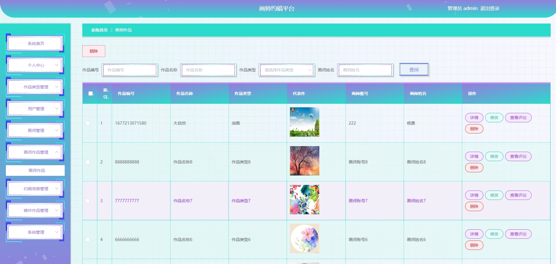Screen dimensions: 556x264
Task: Expand 系统管理 sidebar menu
Action: click(35, 232)
